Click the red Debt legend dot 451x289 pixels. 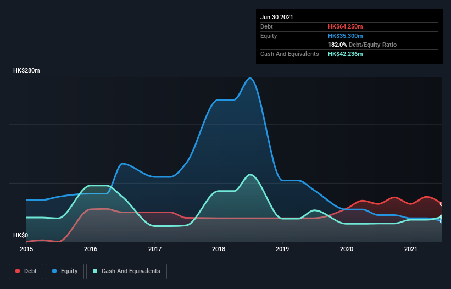click(x=18, y=271)
